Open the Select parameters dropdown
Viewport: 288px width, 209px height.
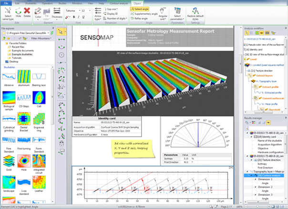177,14
